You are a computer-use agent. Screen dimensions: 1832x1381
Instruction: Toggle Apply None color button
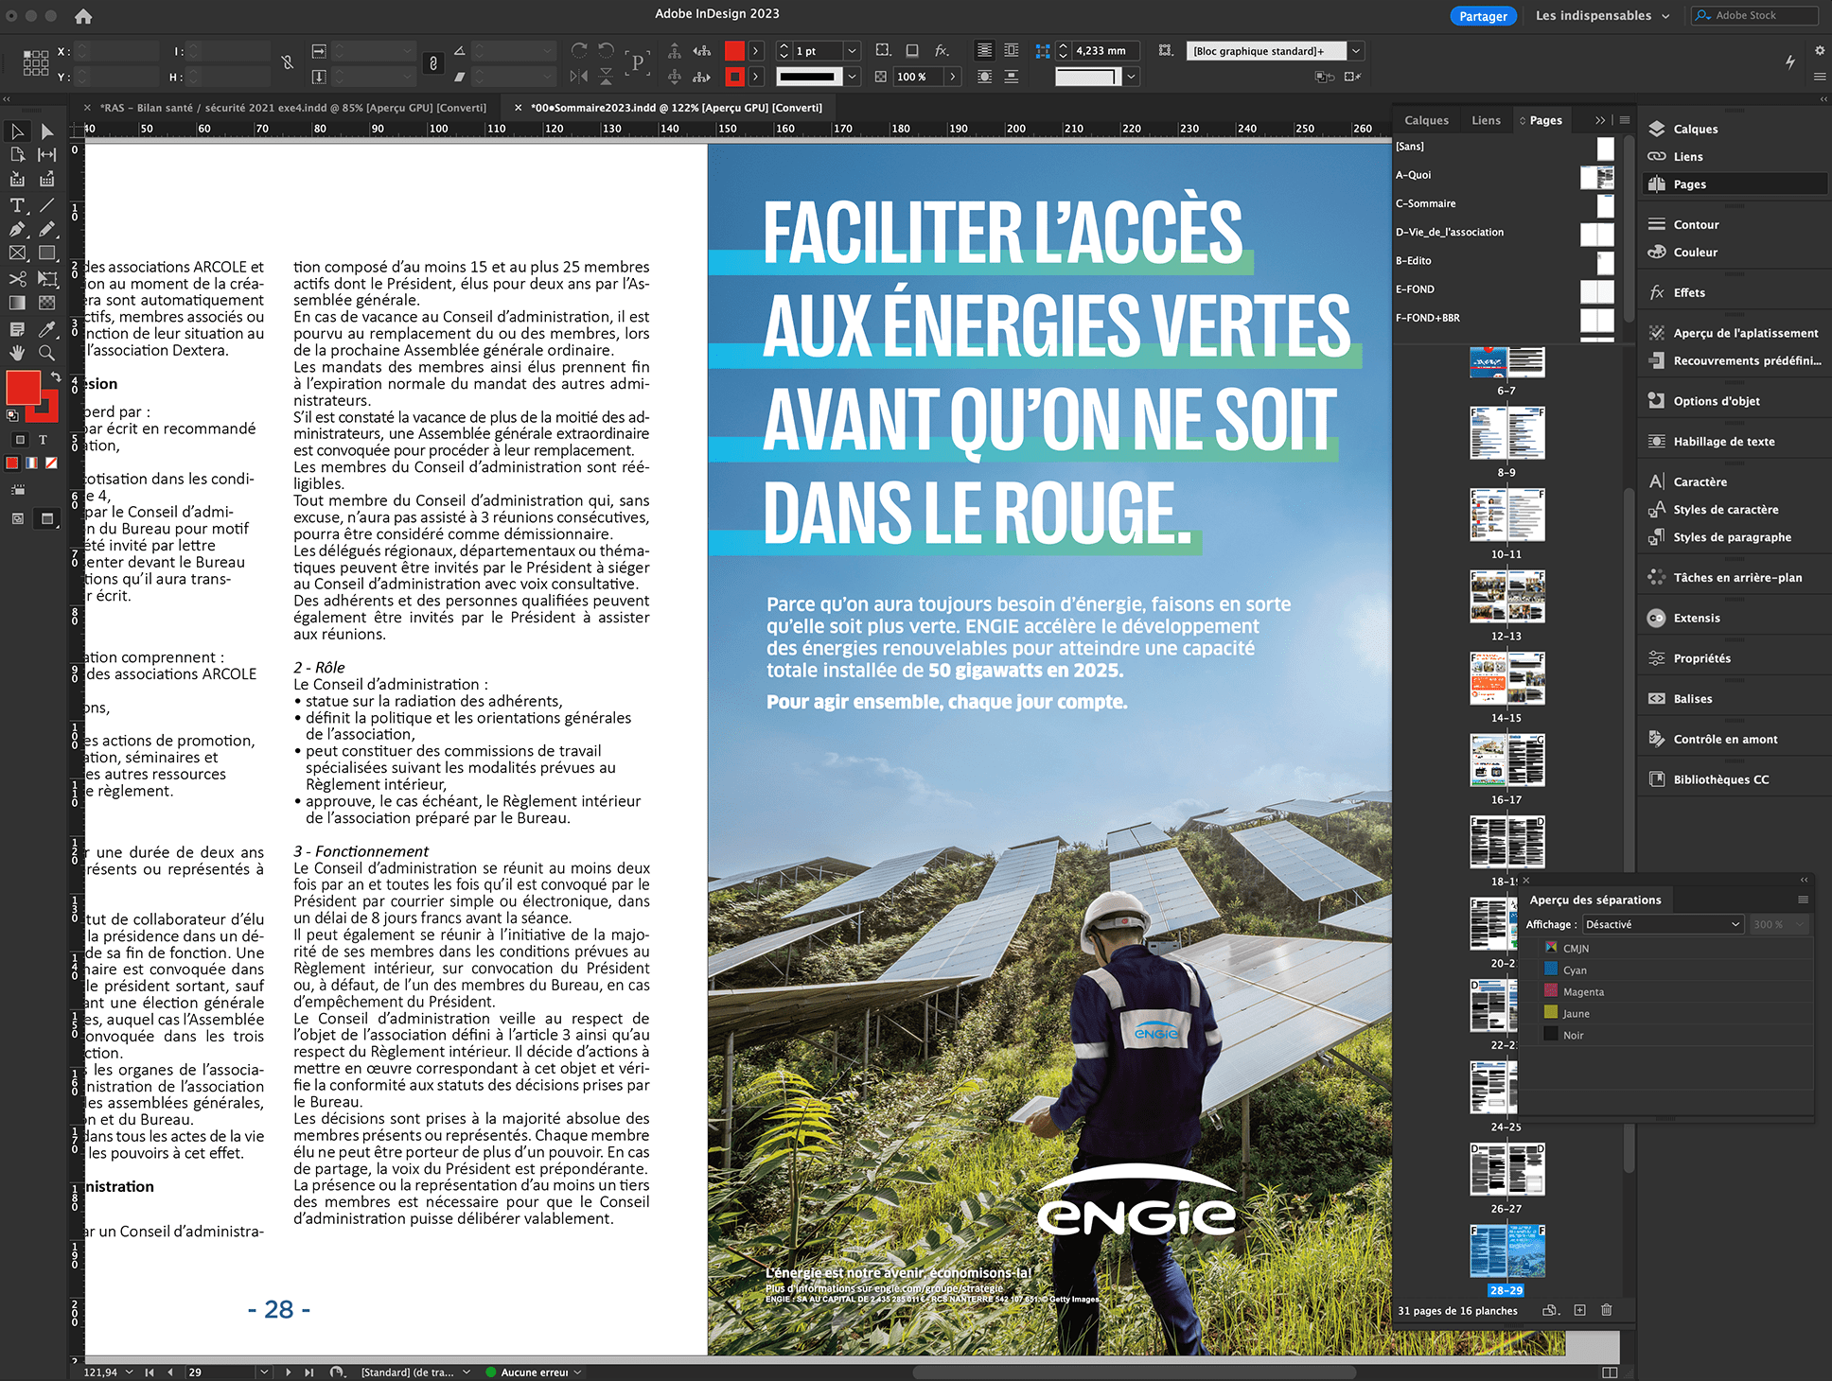click(51, 463)
